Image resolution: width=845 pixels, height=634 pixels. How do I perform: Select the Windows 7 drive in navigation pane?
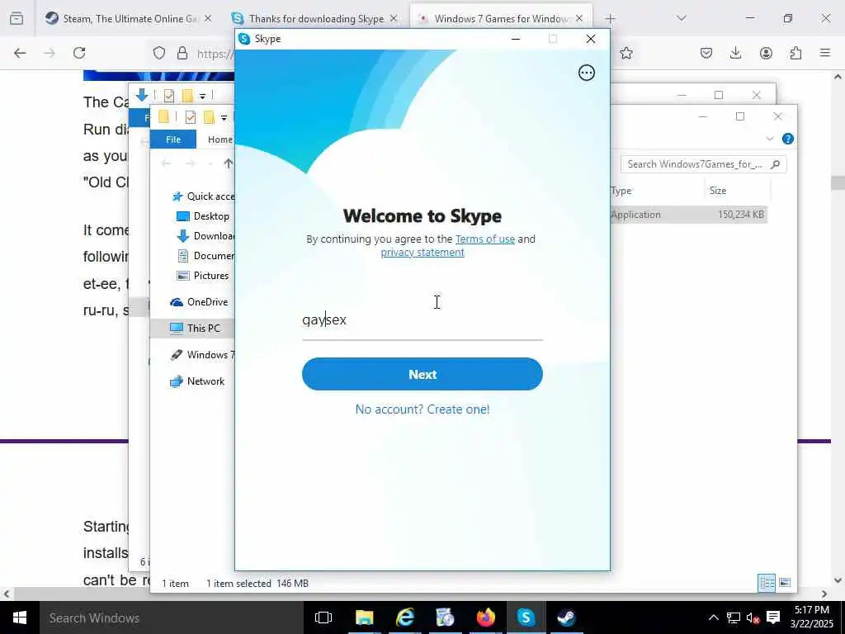click(x=202, y=355)
